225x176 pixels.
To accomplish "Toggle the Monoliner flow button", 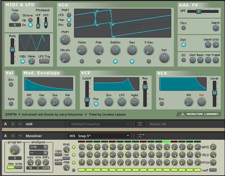I will click(11, 167).
